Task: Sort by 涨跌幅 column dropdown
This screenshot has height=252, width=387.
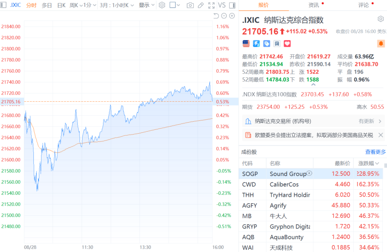Action: click(x=369, y=163)
